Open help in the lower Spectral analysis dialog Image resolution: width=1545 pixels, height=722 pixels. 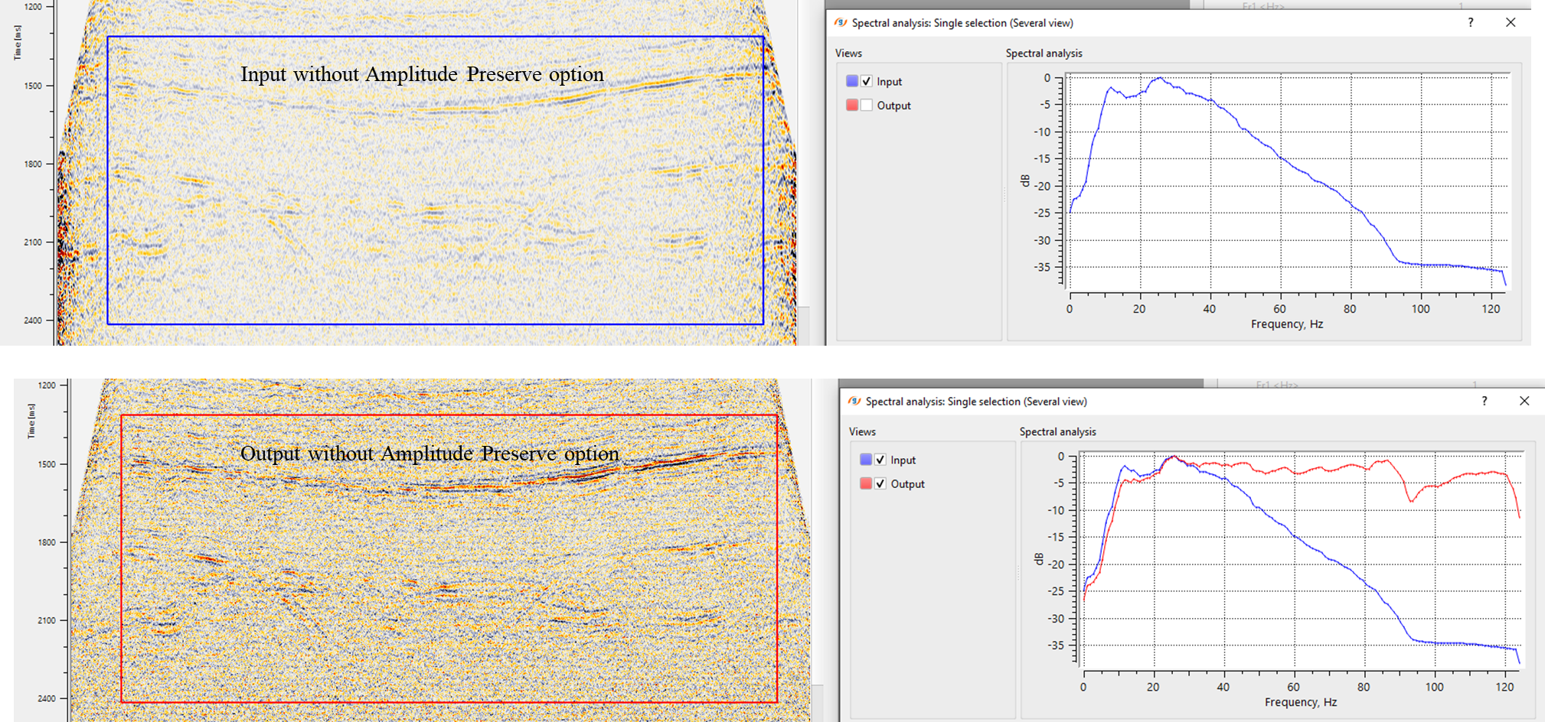[x=1484, y=402]
